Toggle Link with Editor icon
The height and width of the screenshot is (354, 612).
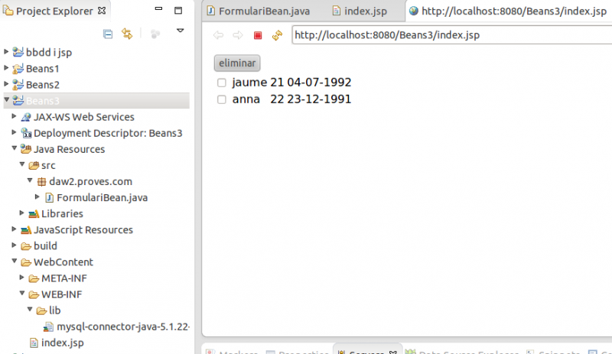[127, 34]
